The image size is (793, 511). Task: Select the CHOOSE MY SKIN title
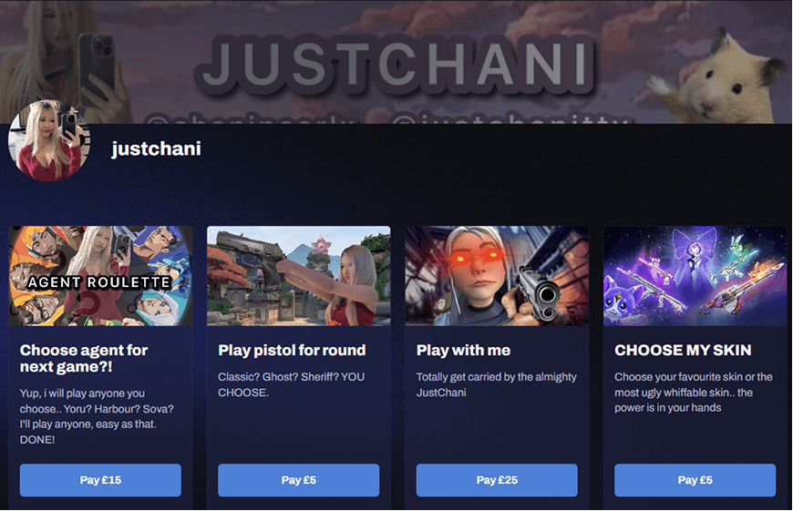(683, 350)
